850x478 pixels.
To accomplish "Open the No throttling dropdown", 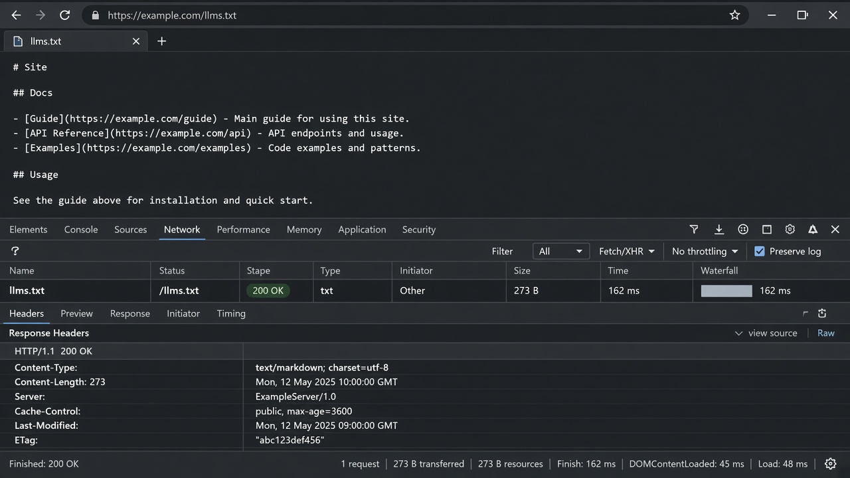I will [705, 251].
